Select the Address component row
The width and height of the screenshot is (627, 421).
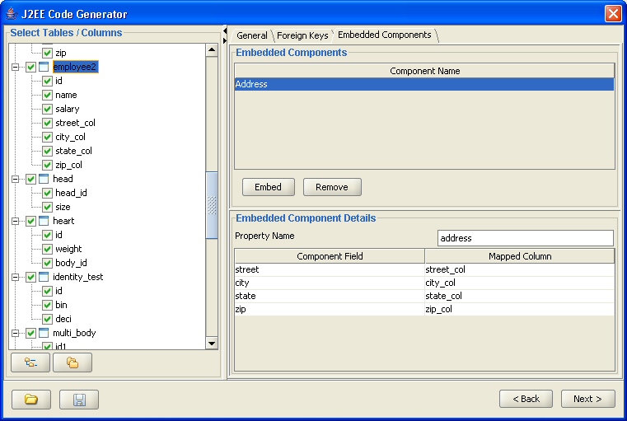click(424, 84)
